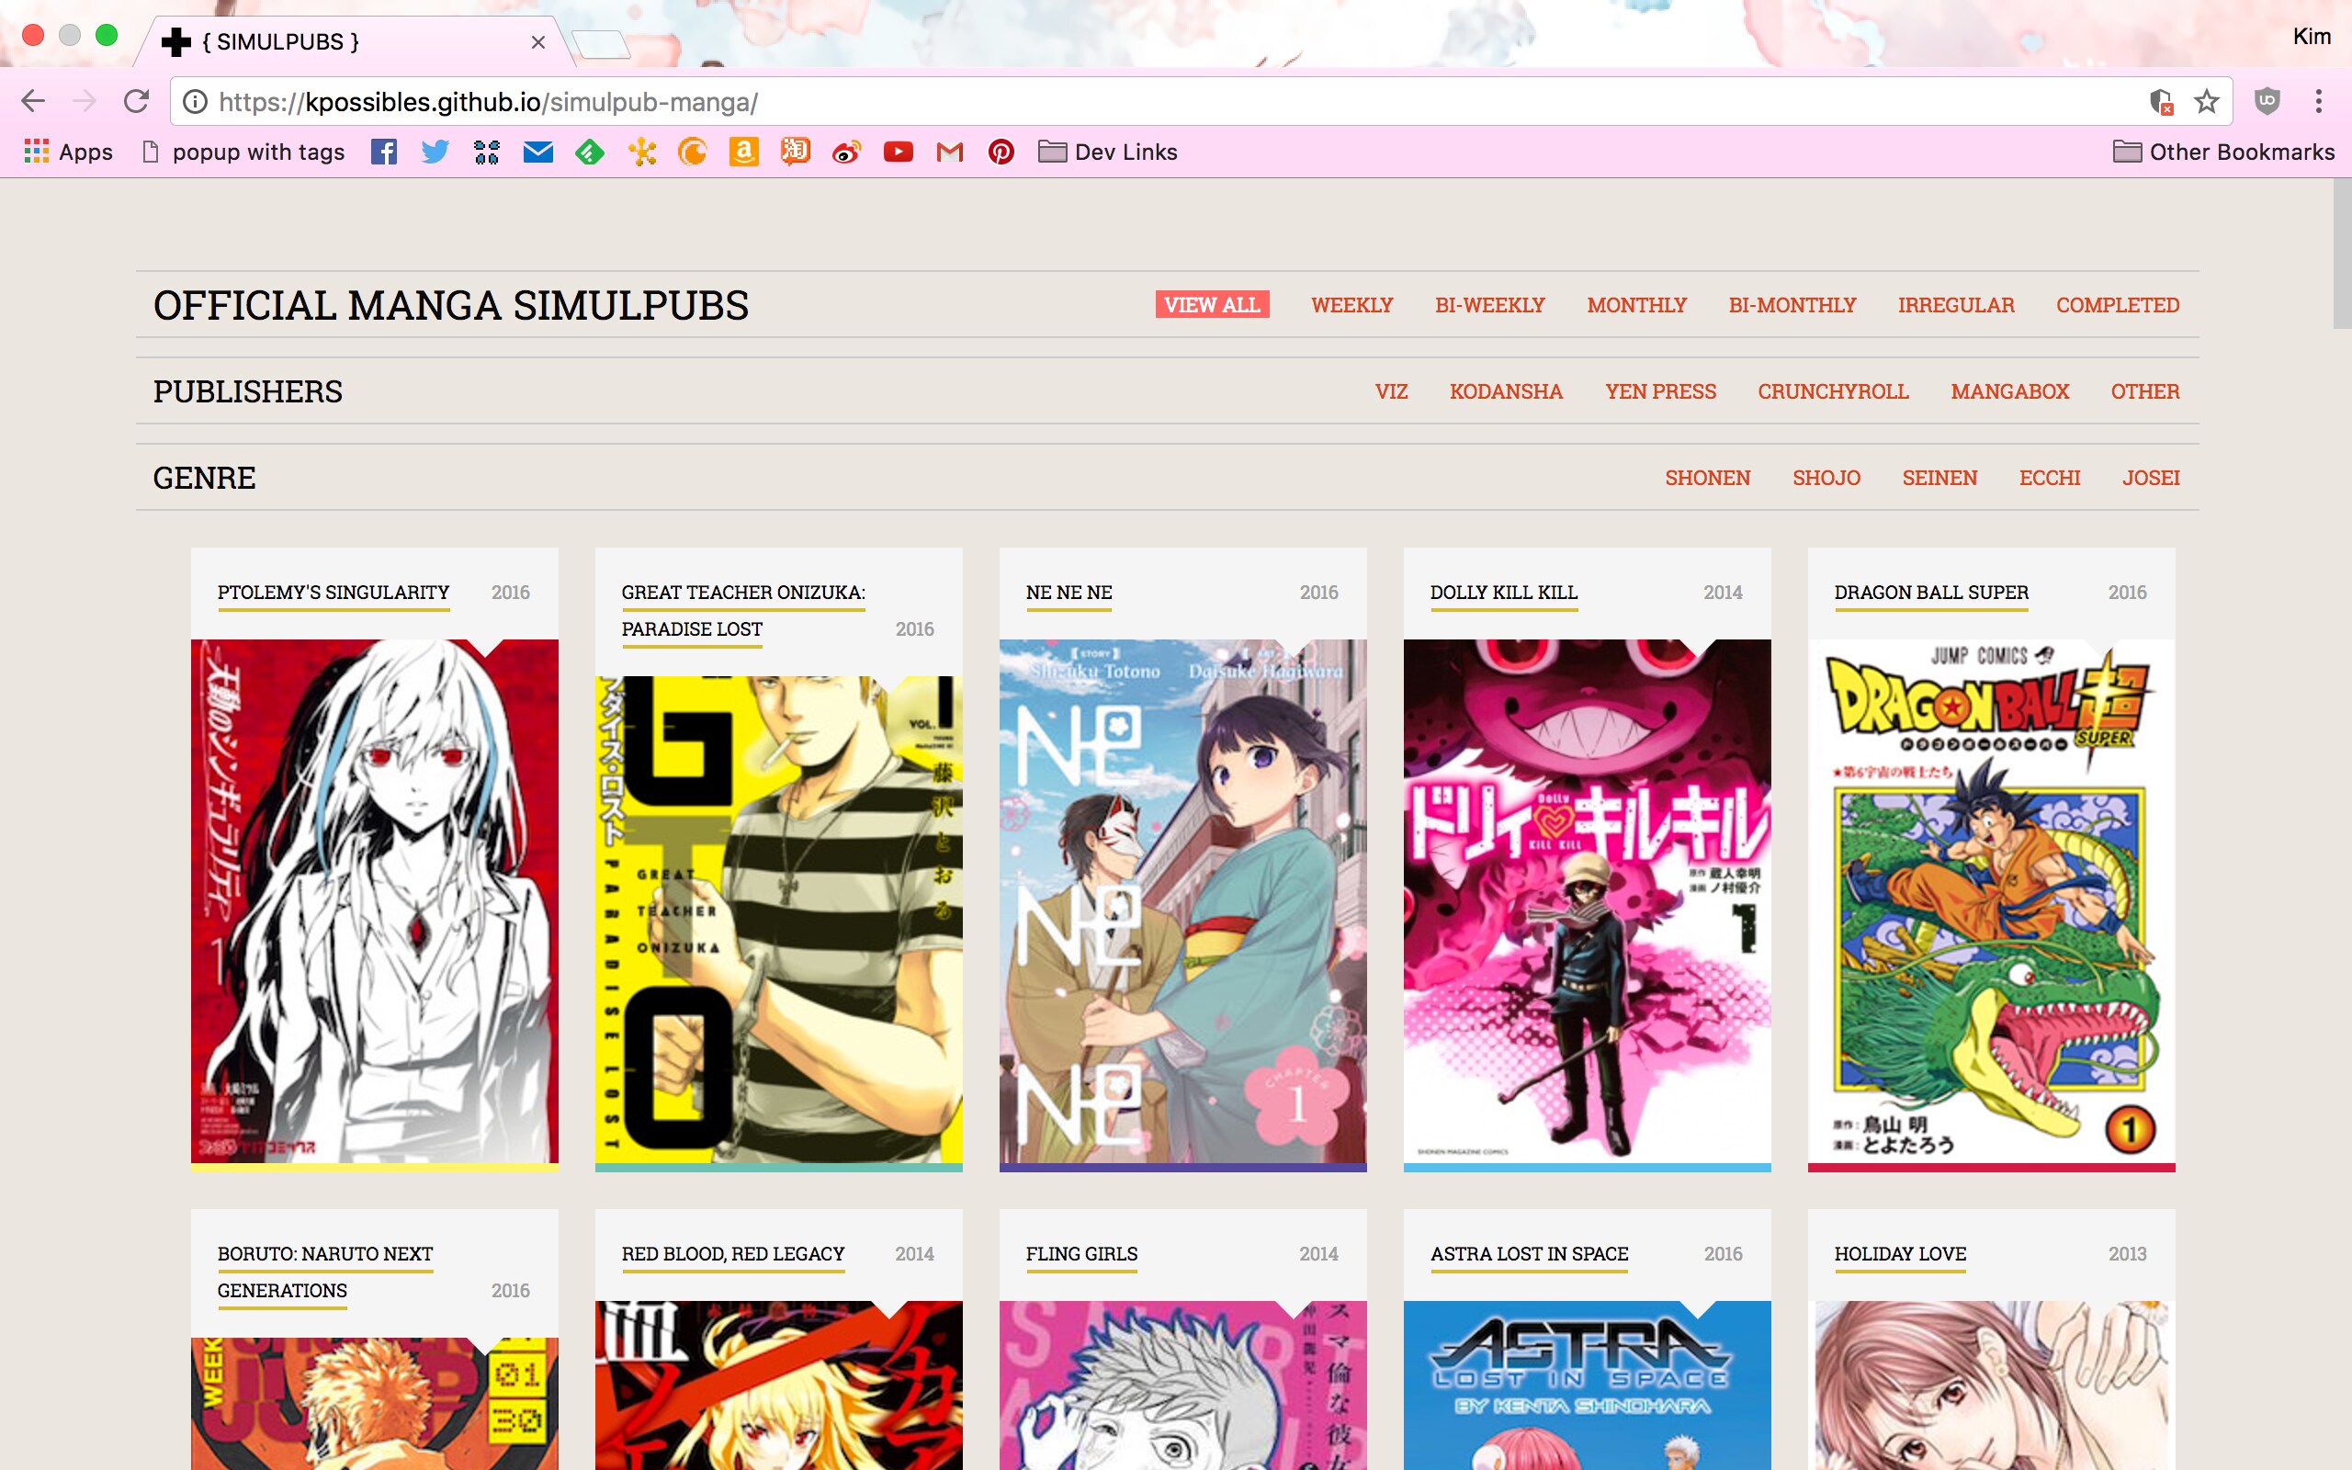
Task: Open Ptolemy's Singularity cover image
Action: tap(374, 900)
